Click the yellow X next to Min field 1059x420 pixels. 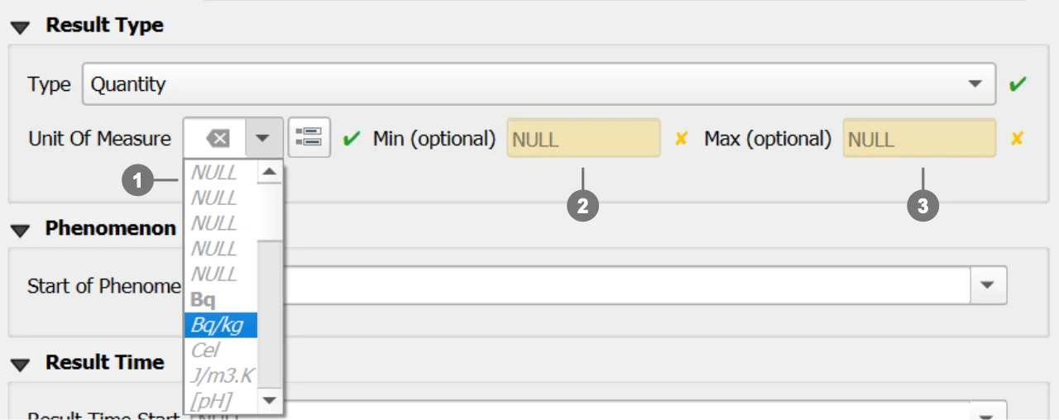click(681, 138)
